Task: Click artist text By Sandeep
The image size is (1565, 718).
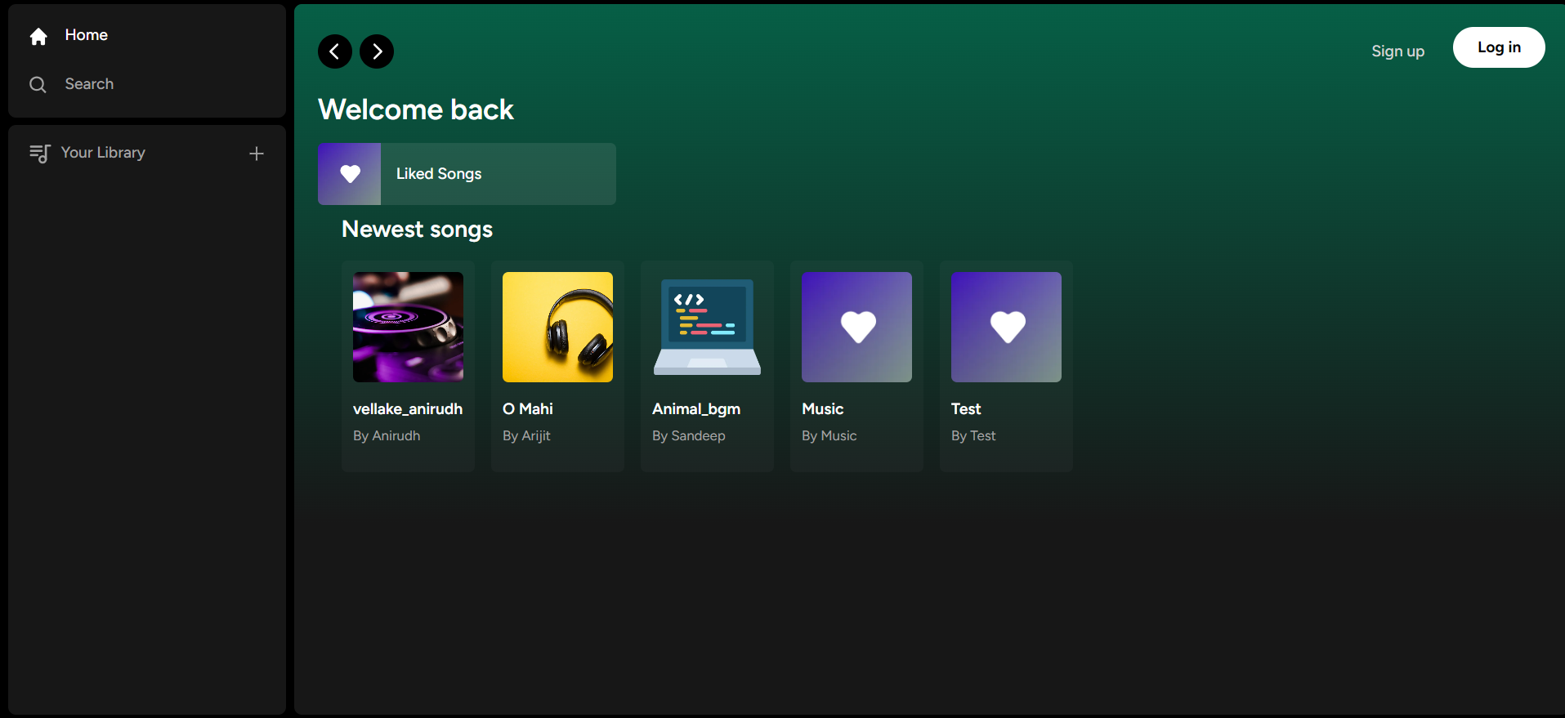Action: point(689,436)
